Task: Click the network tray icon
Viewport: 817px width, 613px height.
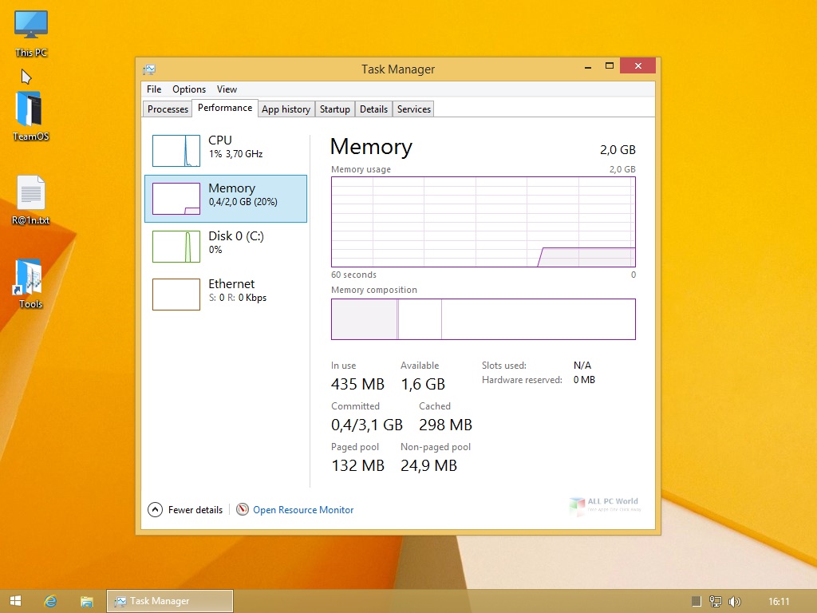Action: point(716,602)
